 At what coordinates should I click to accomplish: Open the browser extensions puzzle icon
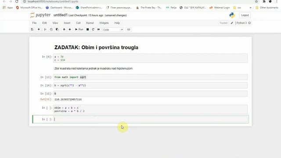[x=264, y=1]
